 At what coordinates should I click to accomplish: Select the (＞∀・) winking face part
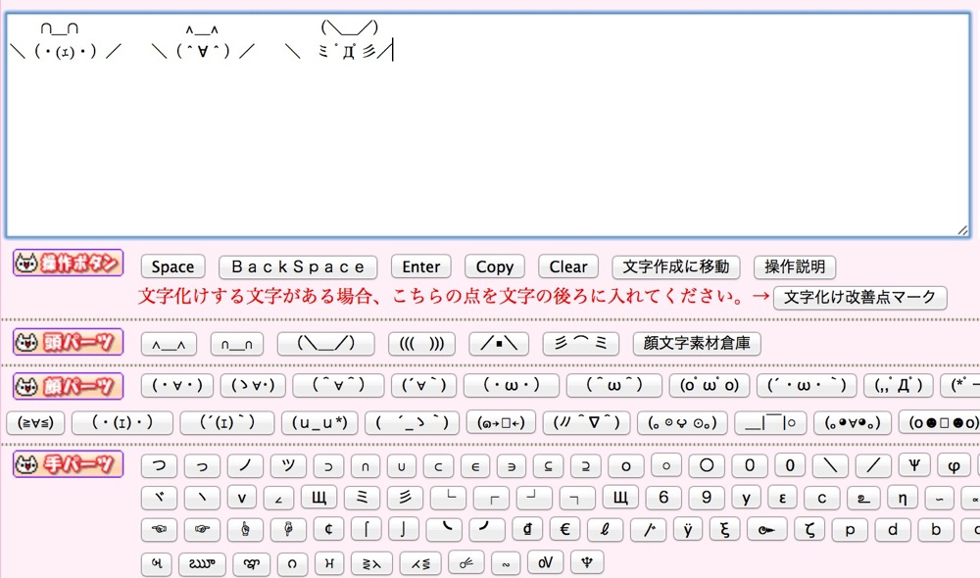click(x=253, y=386)
